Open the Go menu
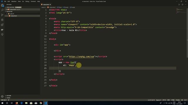The image size is (188, 105). [23, 1]
